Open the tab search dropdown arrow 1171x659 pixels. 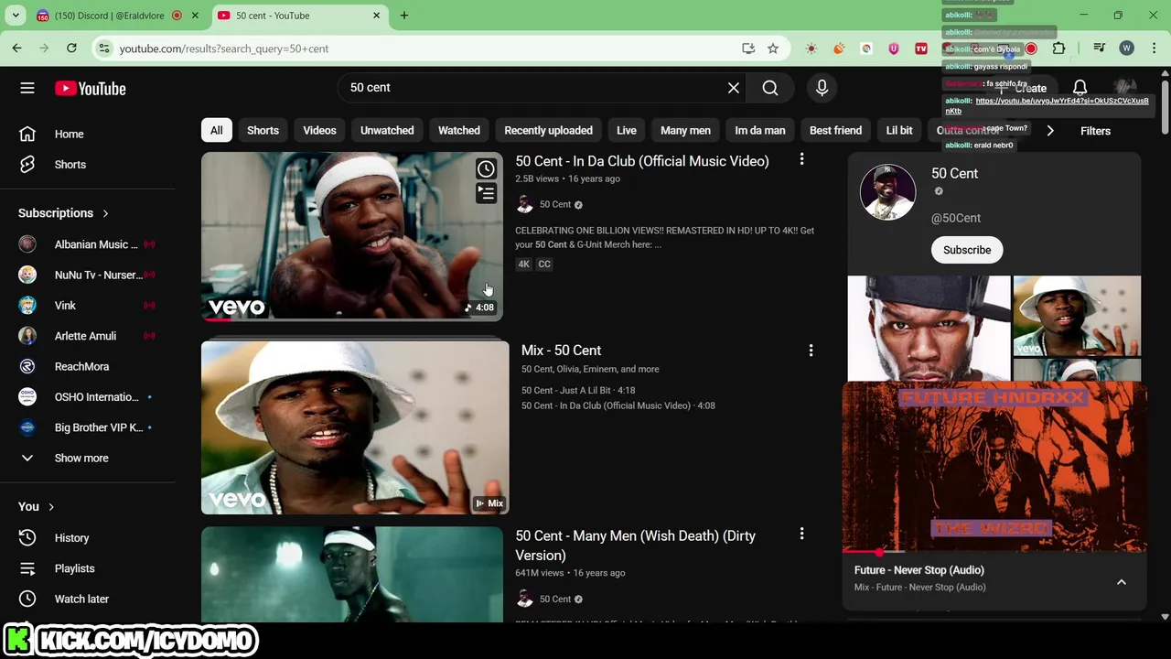[16, 16]
